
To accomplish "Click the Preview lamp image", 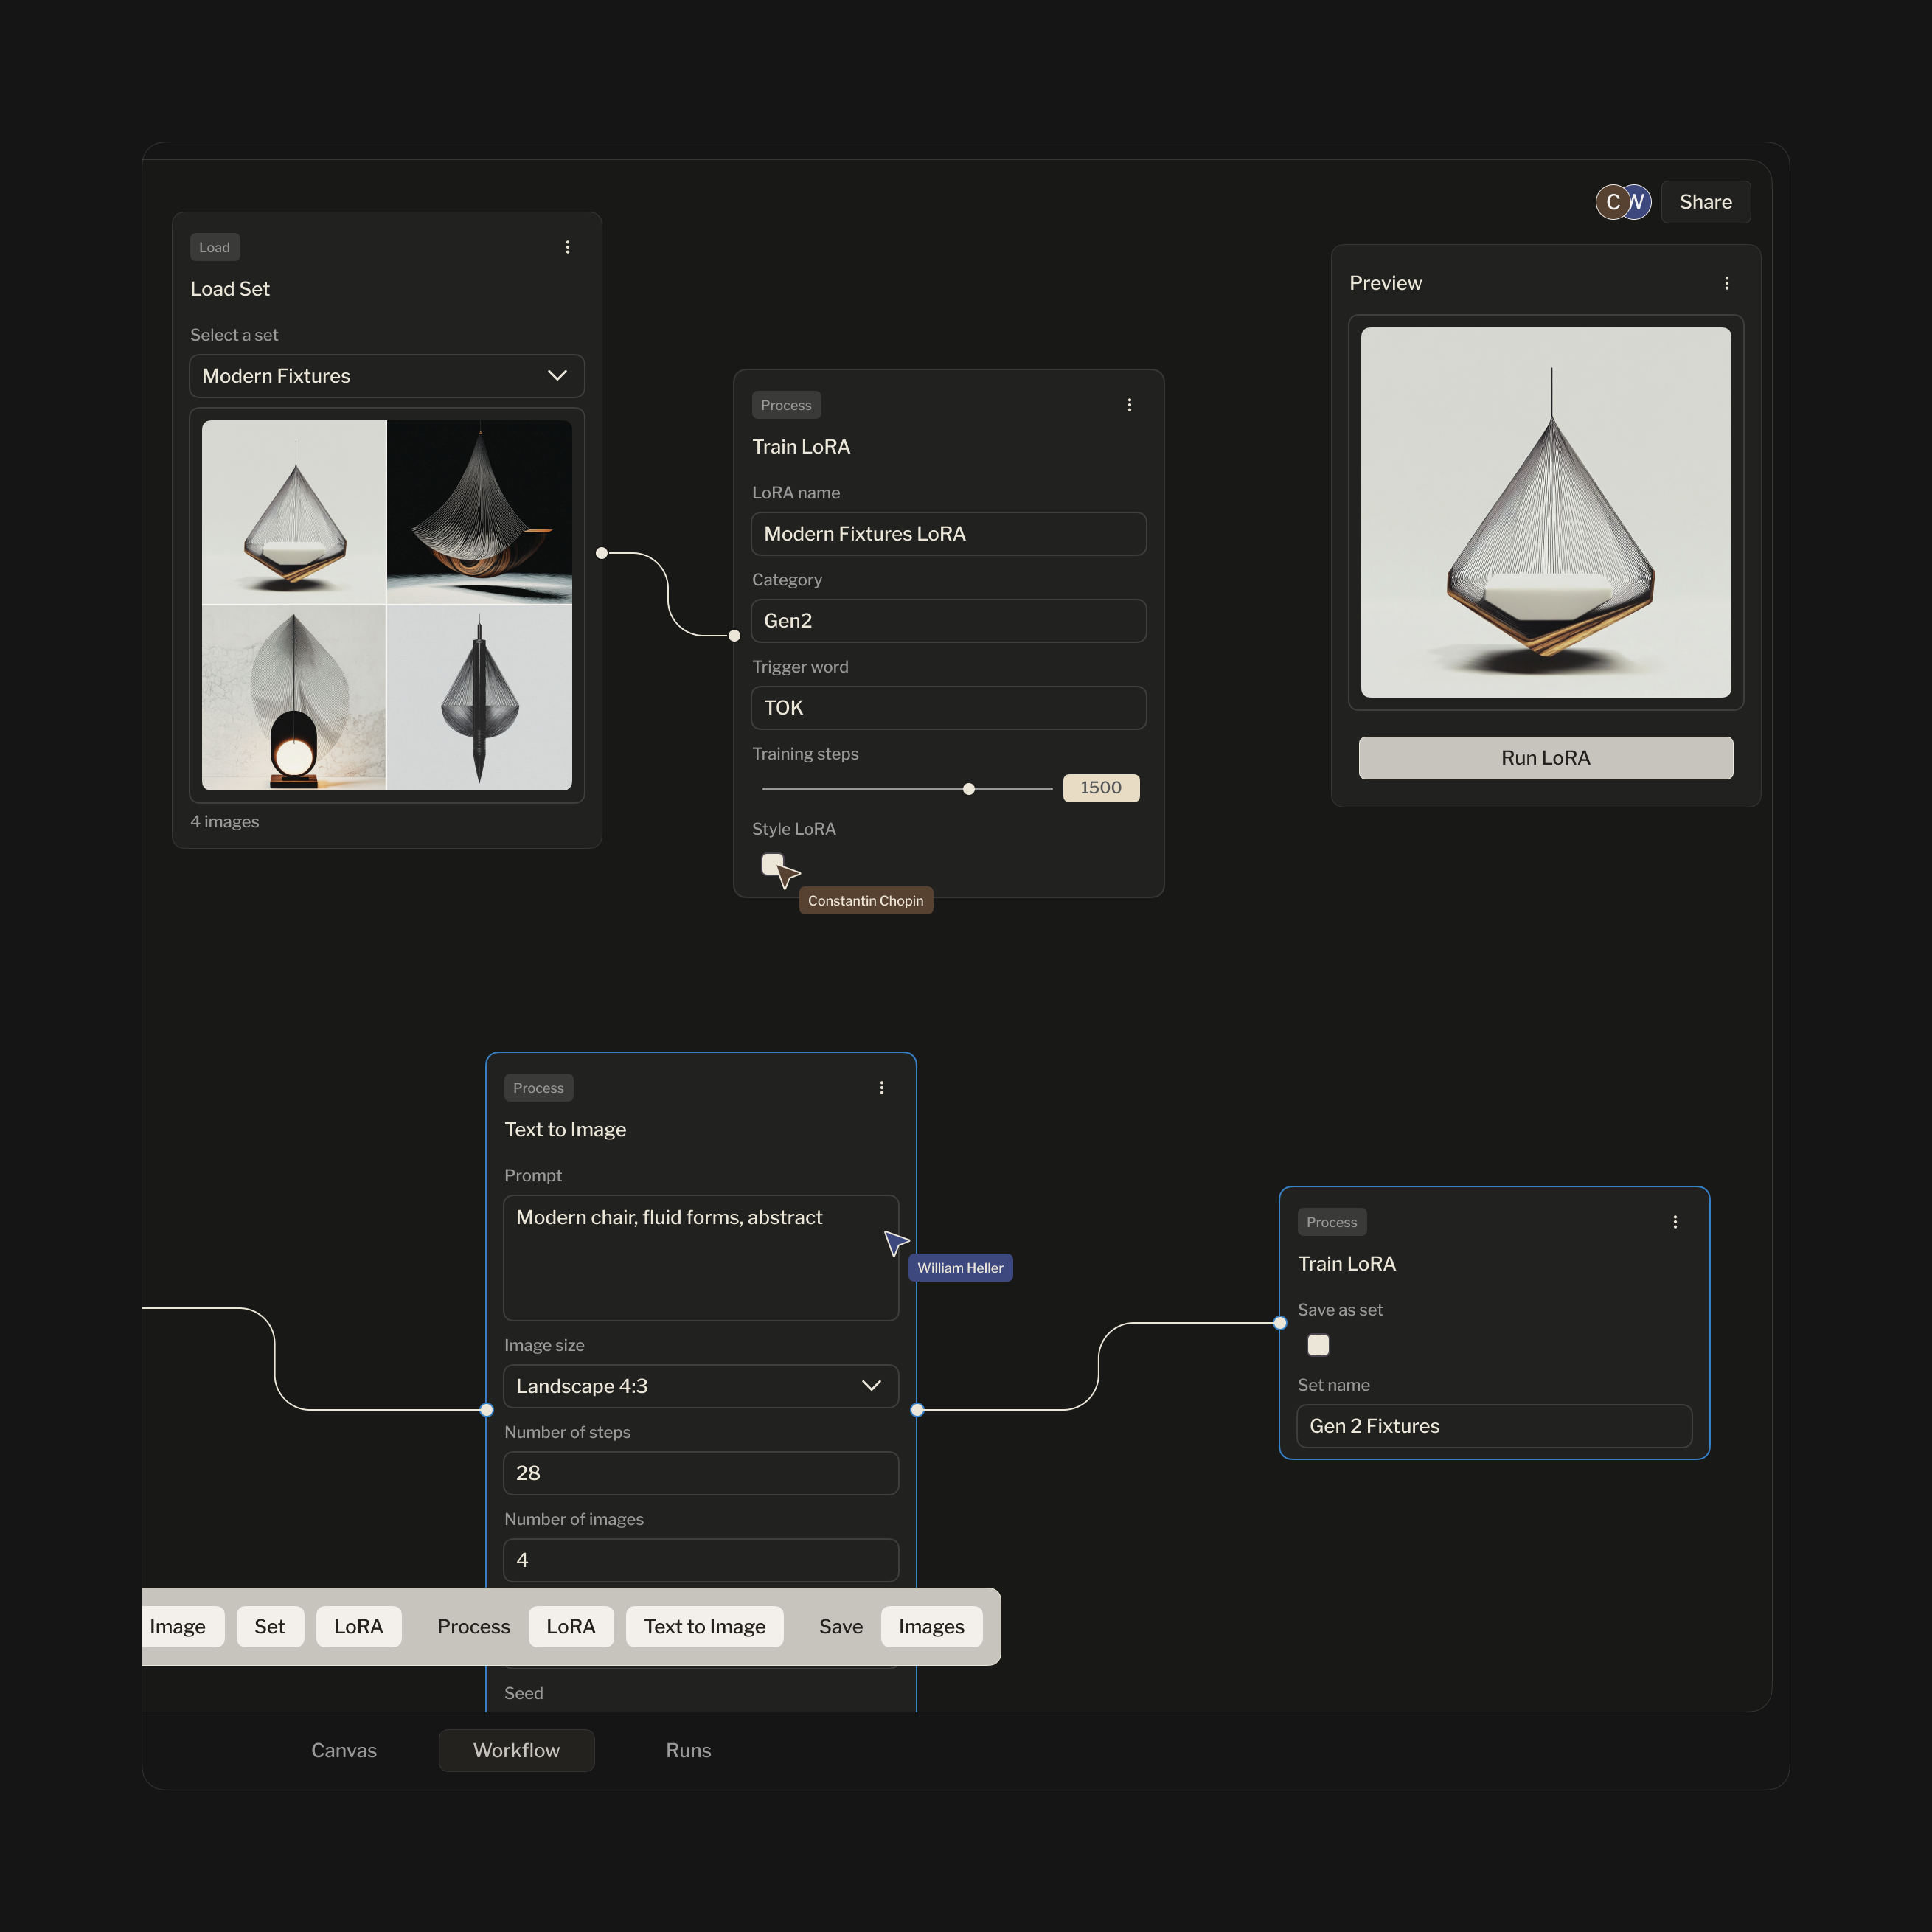I will 1546,512.
